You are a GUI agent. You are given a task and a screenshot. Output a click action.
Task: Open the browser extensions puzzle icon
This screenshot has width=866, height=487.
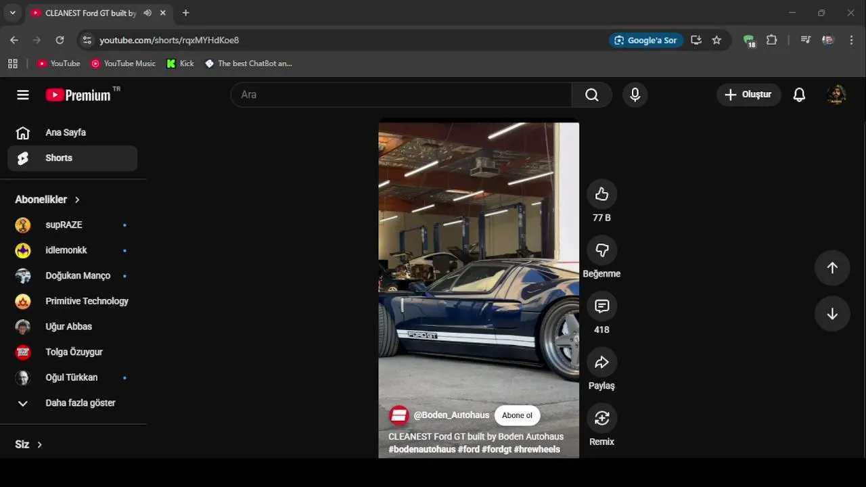[x=771, y=40]
